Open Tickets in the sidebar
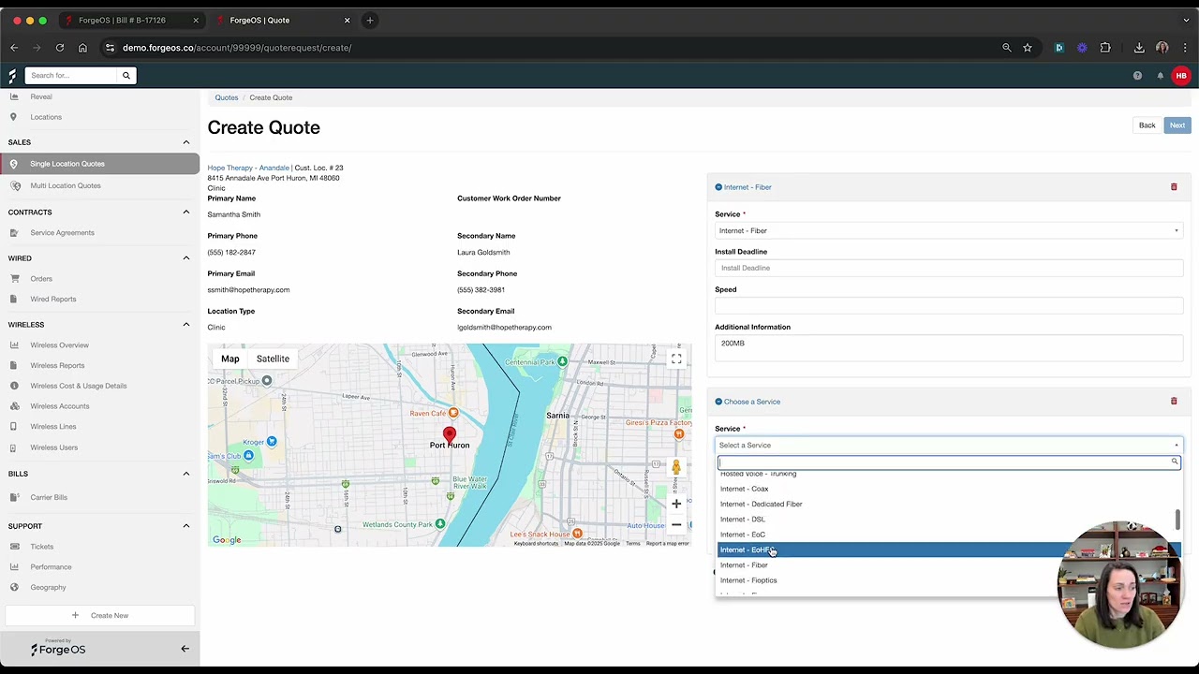Image resolution: width=1199 pixels, height=674 pixels. pos(41,547)
